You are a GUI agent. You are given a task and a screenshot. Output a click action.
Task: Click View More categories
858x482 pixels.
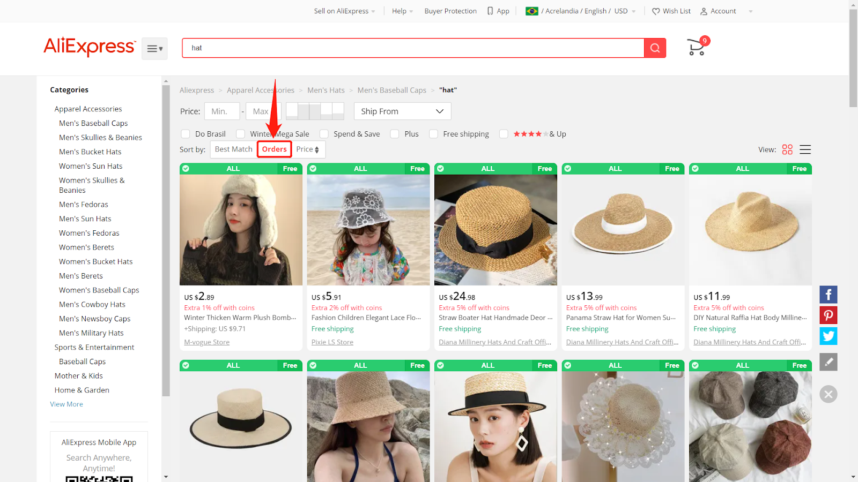click(66, 404)
